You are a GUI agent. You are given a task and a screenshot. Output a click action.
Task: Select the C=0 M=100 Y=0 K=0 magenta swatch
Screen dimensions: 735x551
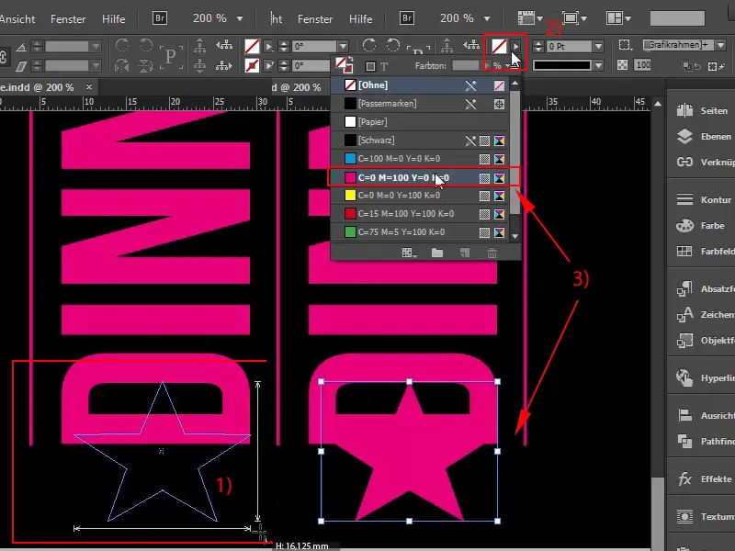click(421, 177)
